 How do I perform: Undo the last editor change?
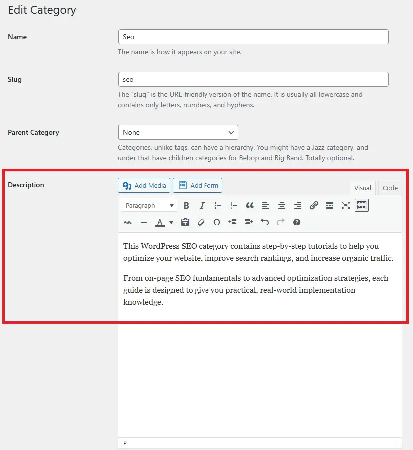264,222
